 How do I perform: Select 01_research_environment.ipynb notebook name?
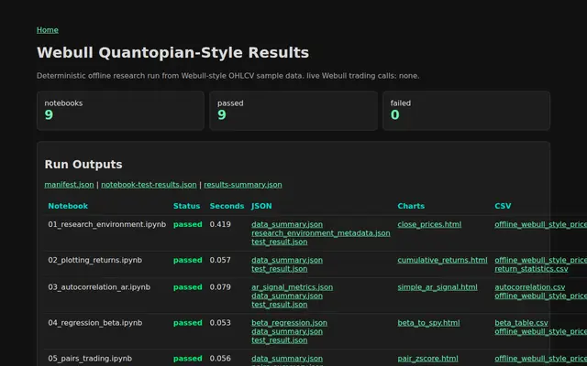point(106,224)
